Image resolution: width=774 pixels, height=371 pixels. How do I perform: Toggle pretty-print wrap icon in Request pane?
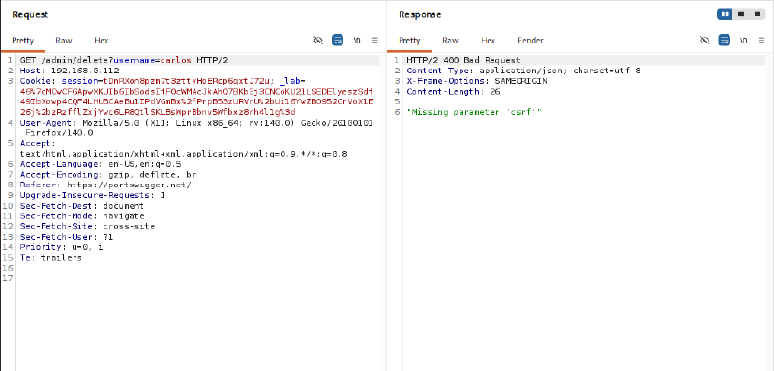pos(338,40)
